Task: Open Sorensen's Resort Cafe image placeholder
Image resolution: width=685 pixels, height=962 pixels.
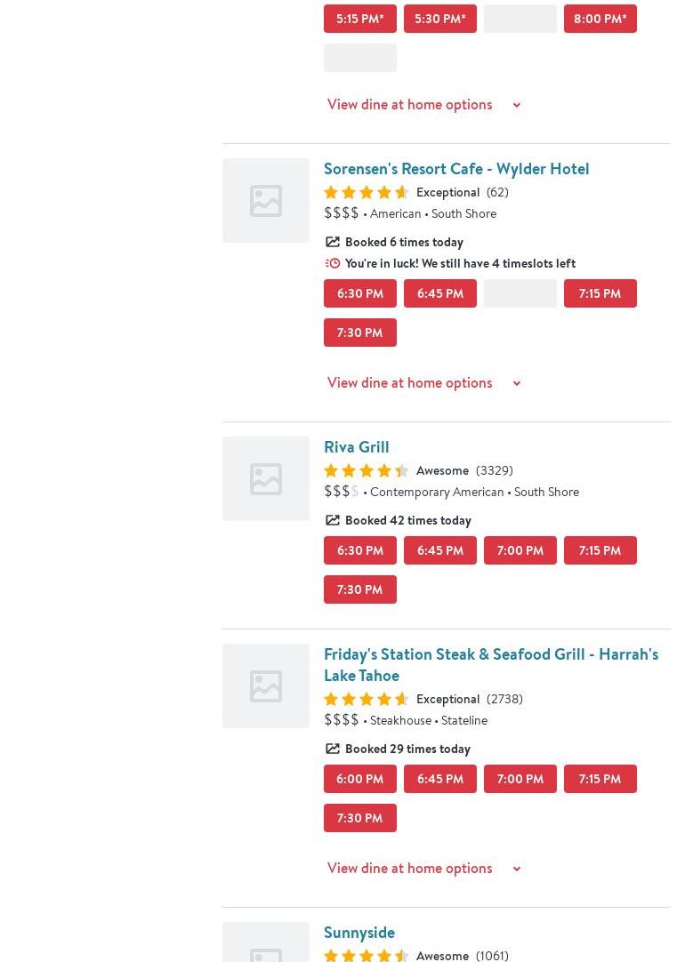Action: click(x=265, y=200)
